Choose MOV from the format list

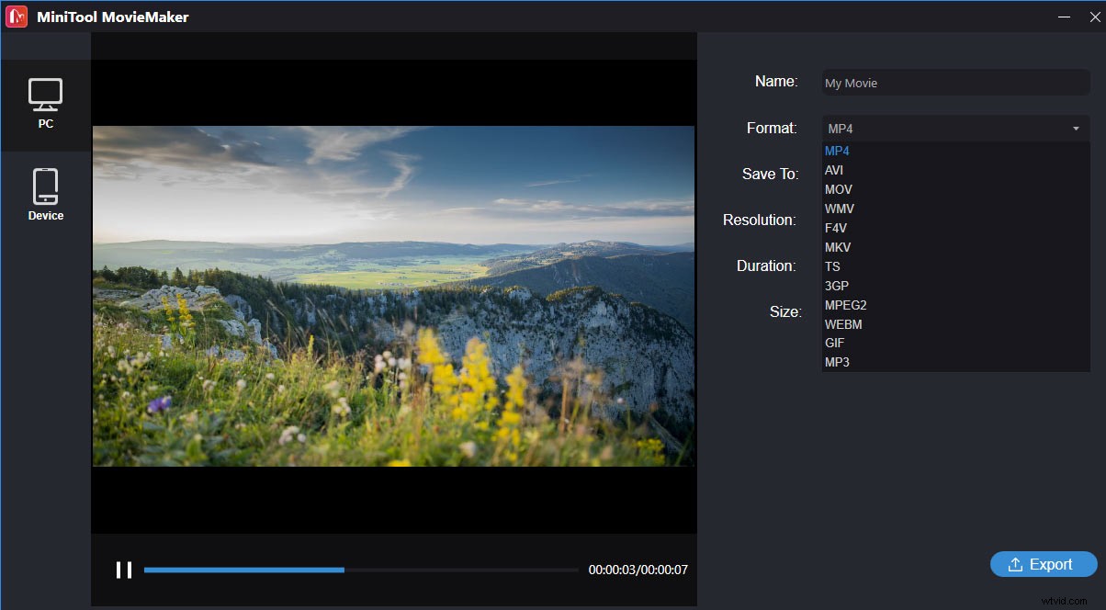click(x=838, y=189)
